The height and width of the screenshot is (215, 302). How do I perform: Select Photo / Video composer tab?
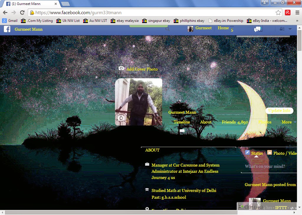[285, 153]
